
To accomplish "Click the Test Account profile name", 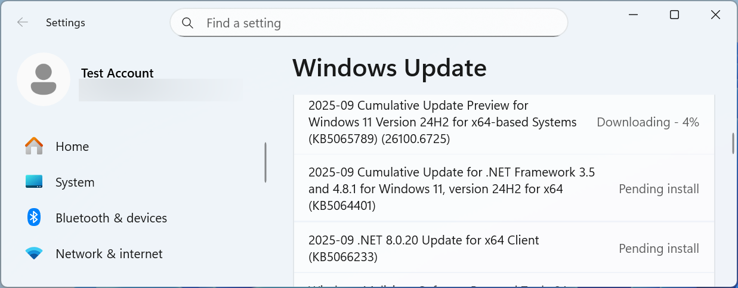I will pyautogui.click(x=118, y=73).
